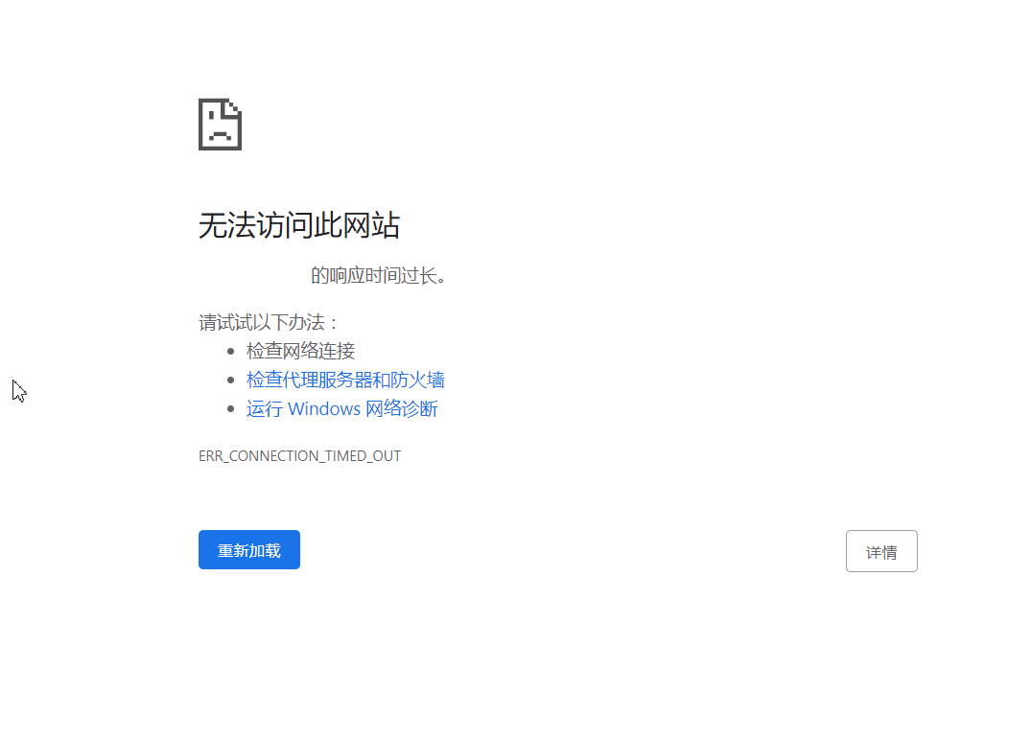The height and width of the screenshot is (738, 1032).
Task: Click the 重新加载 reload button
Action: click(x=248, y=550)
